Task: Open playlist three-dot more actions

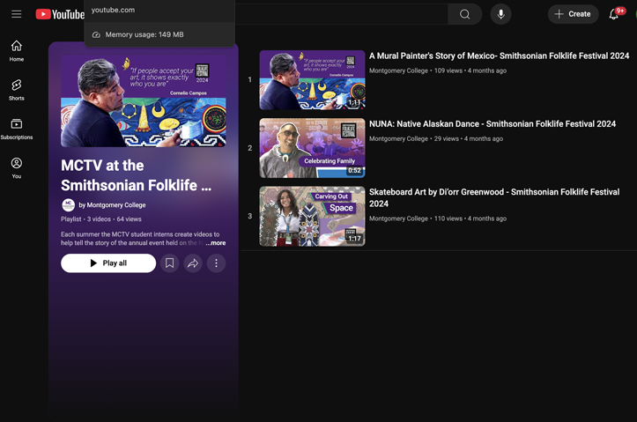Action: (216, 263)
